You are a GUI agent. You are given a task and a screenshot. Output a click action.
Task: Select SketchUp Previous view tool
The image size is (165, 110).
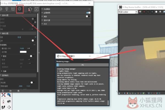[9, 95]
